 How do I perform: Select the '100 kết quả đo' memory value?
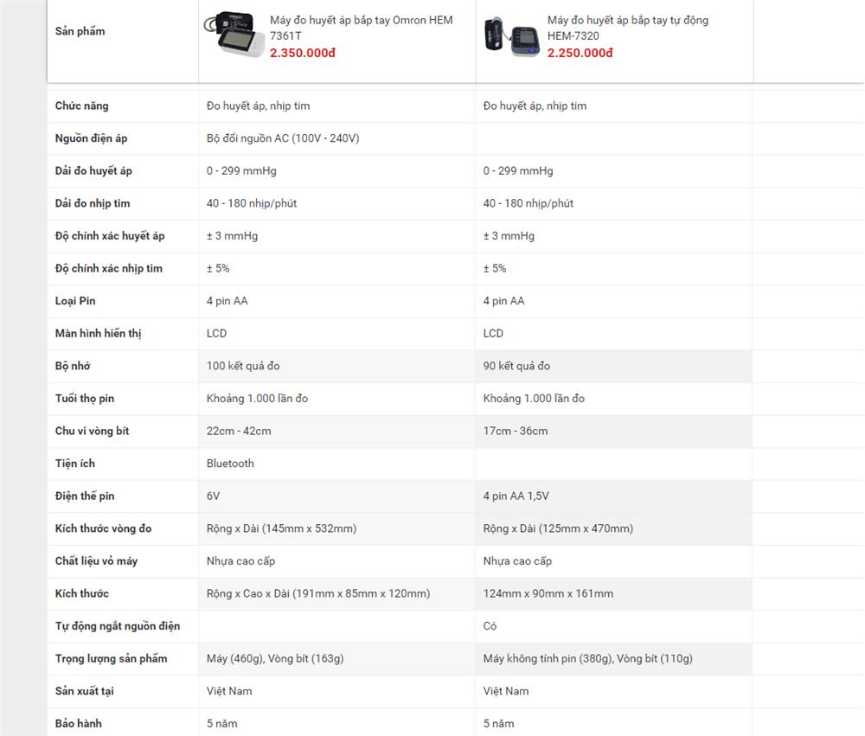(243, 366)
